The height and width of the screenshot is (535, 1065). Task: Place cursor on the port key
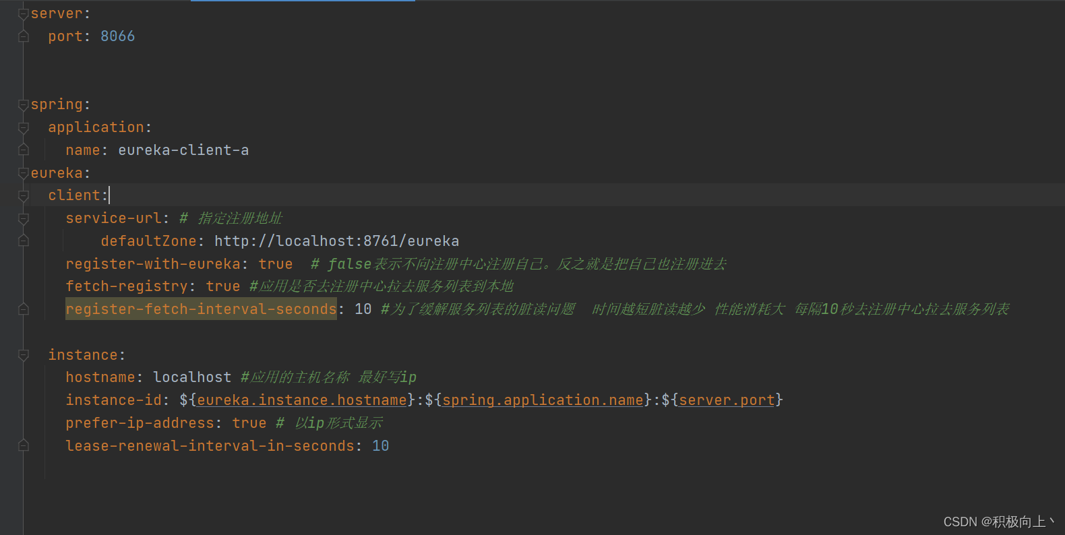(x=65, y=36)
